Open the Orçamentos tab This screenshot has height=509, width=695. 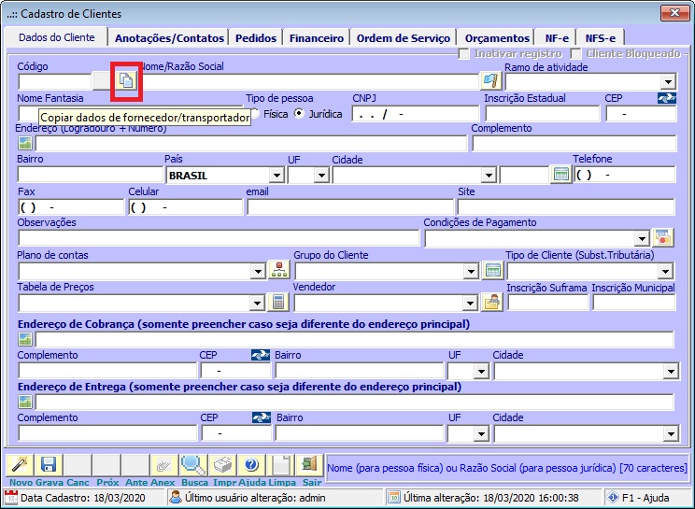tap(497, 38)
